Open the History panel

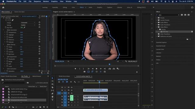[158, 60]
